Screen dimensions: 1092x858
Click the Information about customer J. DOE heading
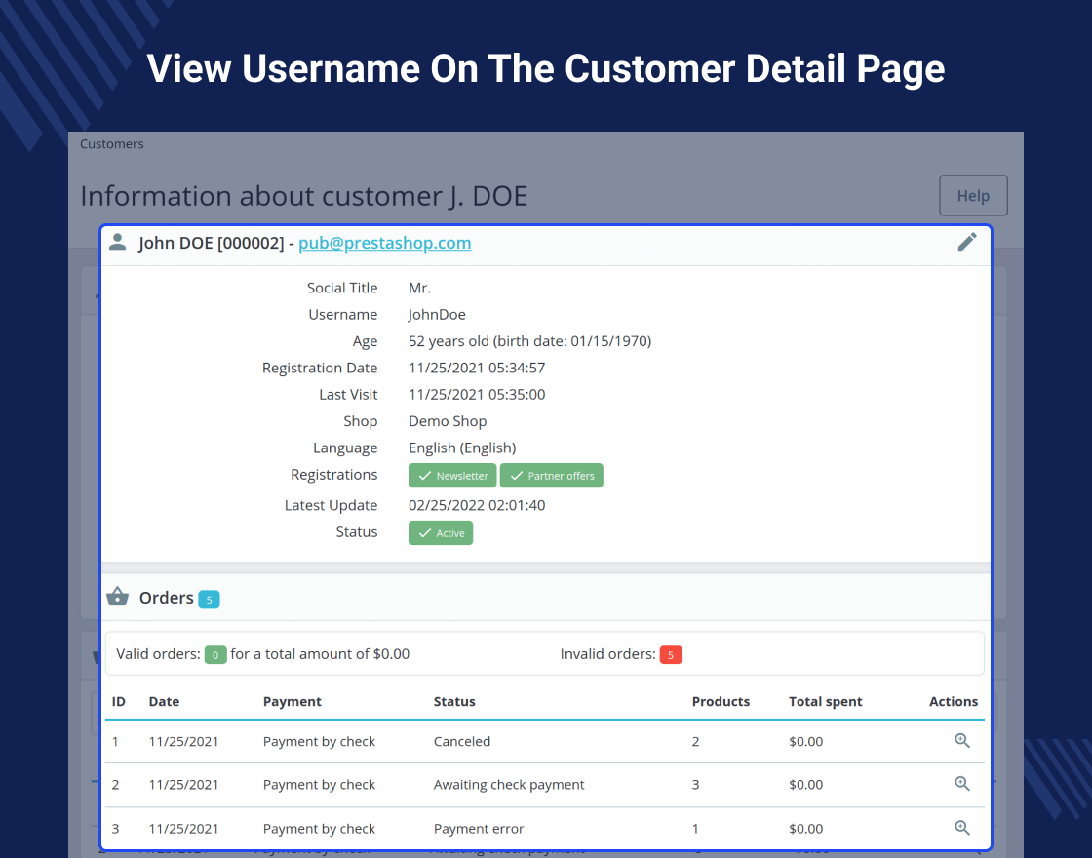tap(303, 196)
